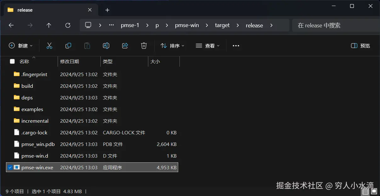Navigate to pmse-1 in address bar
The width and height of the screenshot is (380, 196).
(x=130, y=25)
